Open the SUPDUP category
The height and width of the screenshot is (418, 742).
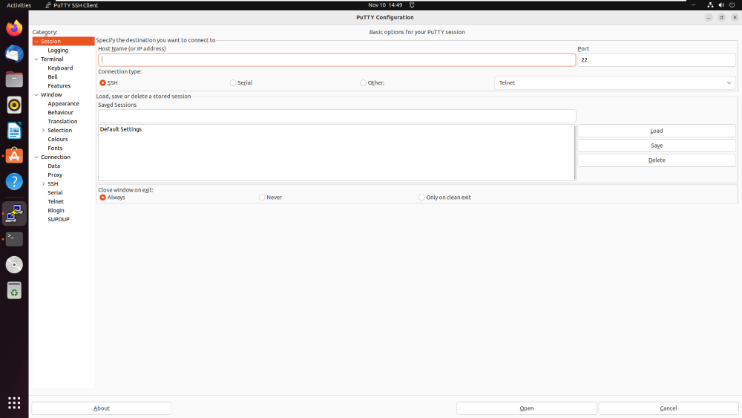59,220
